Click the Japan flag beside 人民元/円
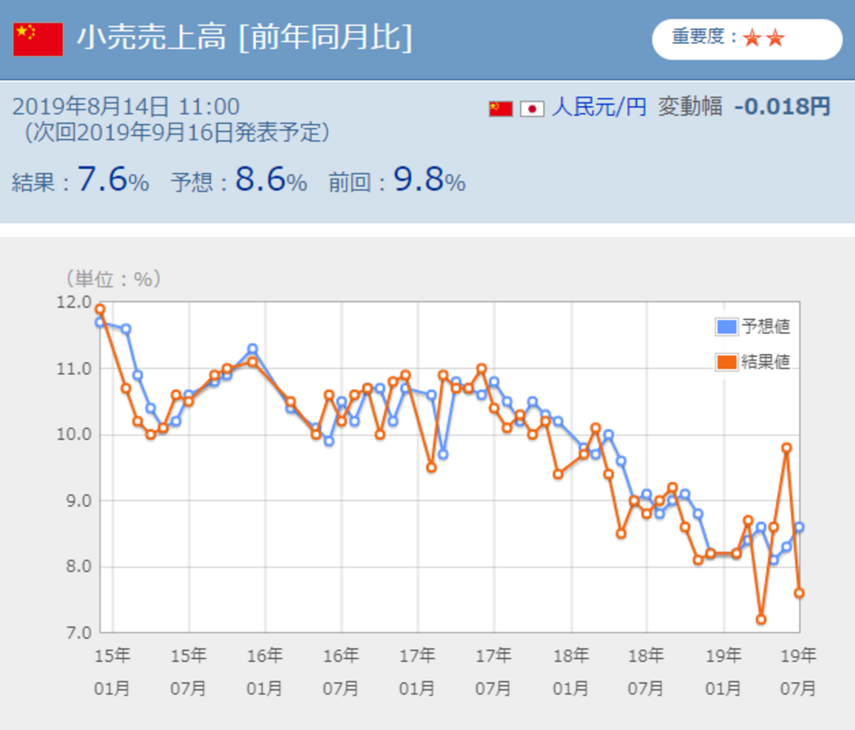The height and width of the screenshot is (730, 855). click(532, 109)
